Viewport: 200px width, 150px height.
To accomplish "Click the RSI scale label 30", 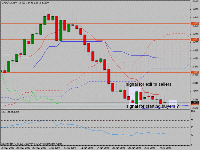I will [x=192, y=135].
